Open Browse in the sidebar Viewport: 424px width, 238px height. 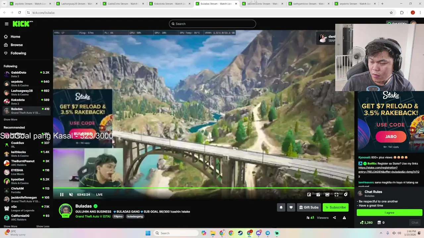coord(17,45)
